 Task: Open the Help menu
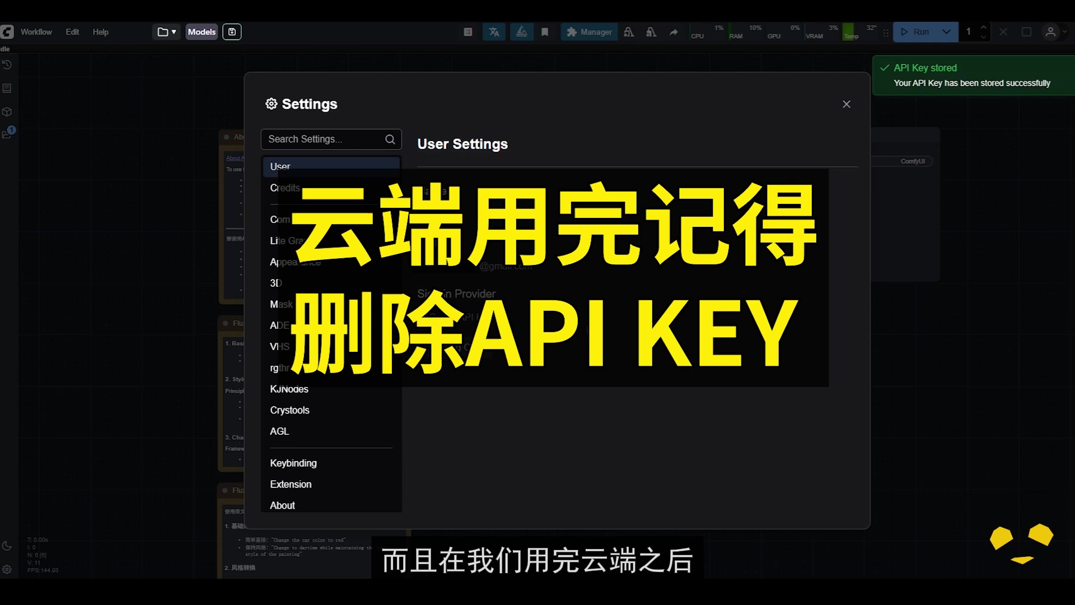101,32
